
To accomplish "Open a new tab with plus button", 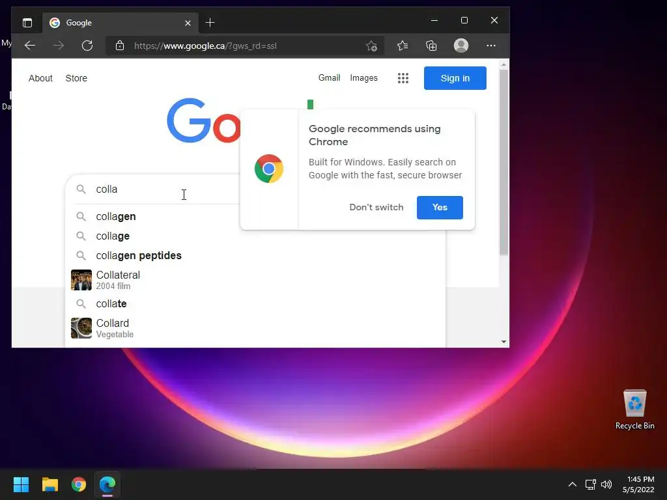I will 210,23.
